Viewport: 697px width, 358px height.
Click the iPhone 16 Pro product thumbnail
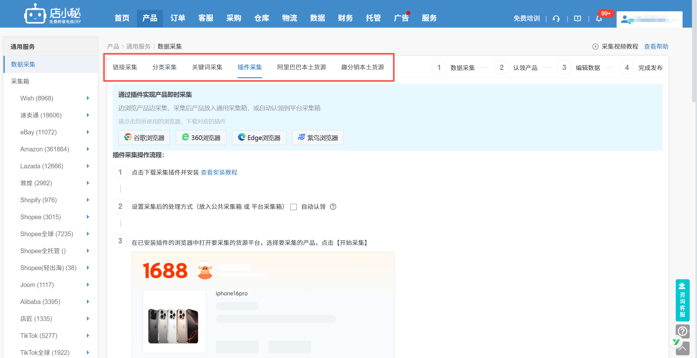click(x=174, y=321)
